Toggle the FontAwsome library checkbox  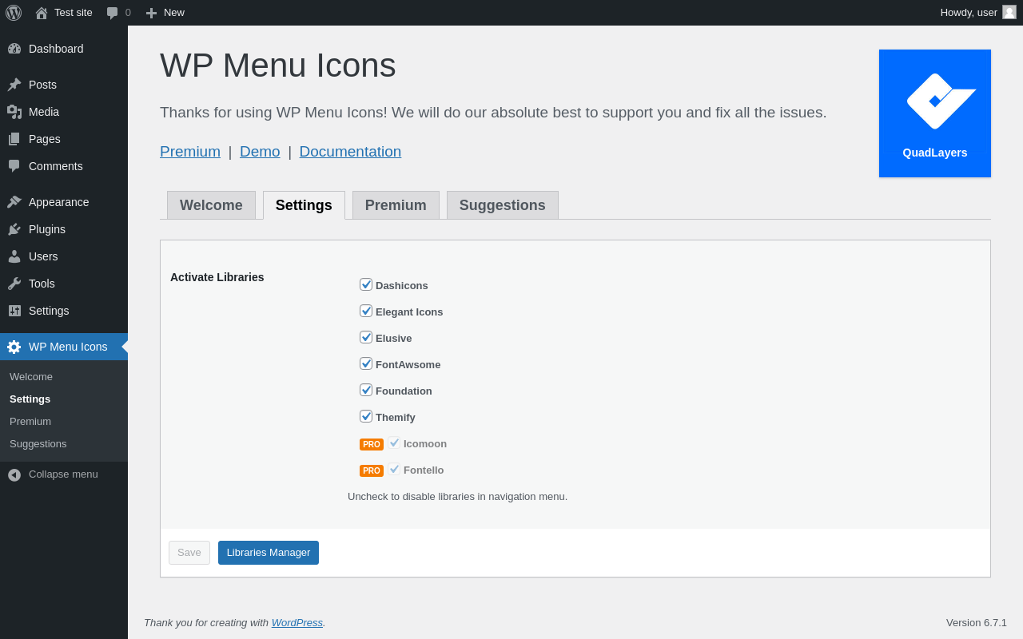366,363
